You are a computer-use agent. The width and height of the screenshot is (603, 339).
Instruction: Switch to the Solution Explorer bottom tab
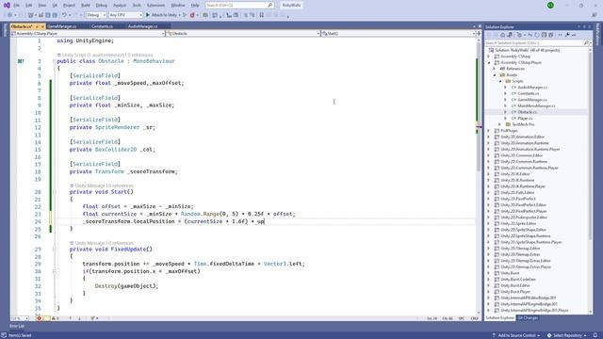[499, 318]
